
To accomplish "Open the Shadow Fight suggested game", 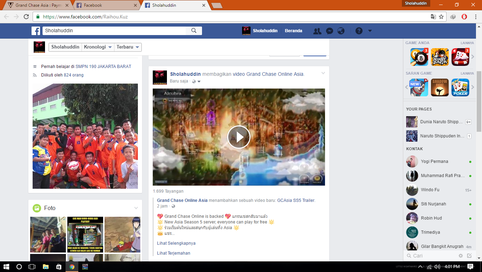I will [x=440, y=87].
